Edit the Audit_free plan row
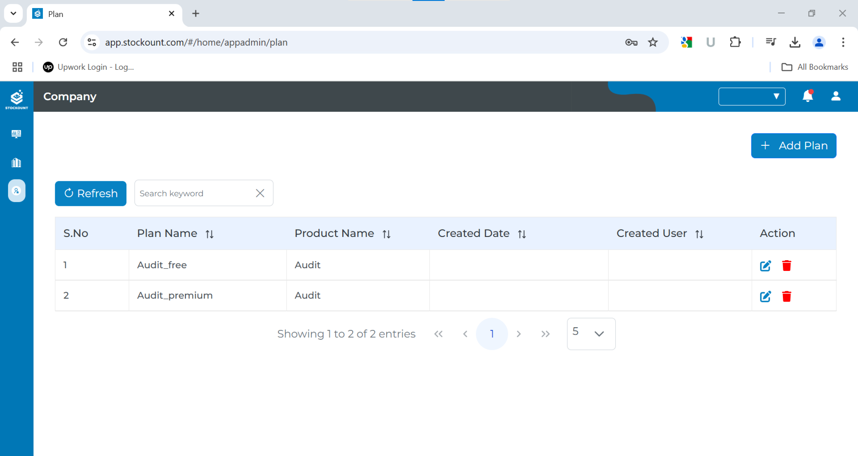The width and height of the screenshot is (858, 456). pyautogui.click(x=765, y=266)
